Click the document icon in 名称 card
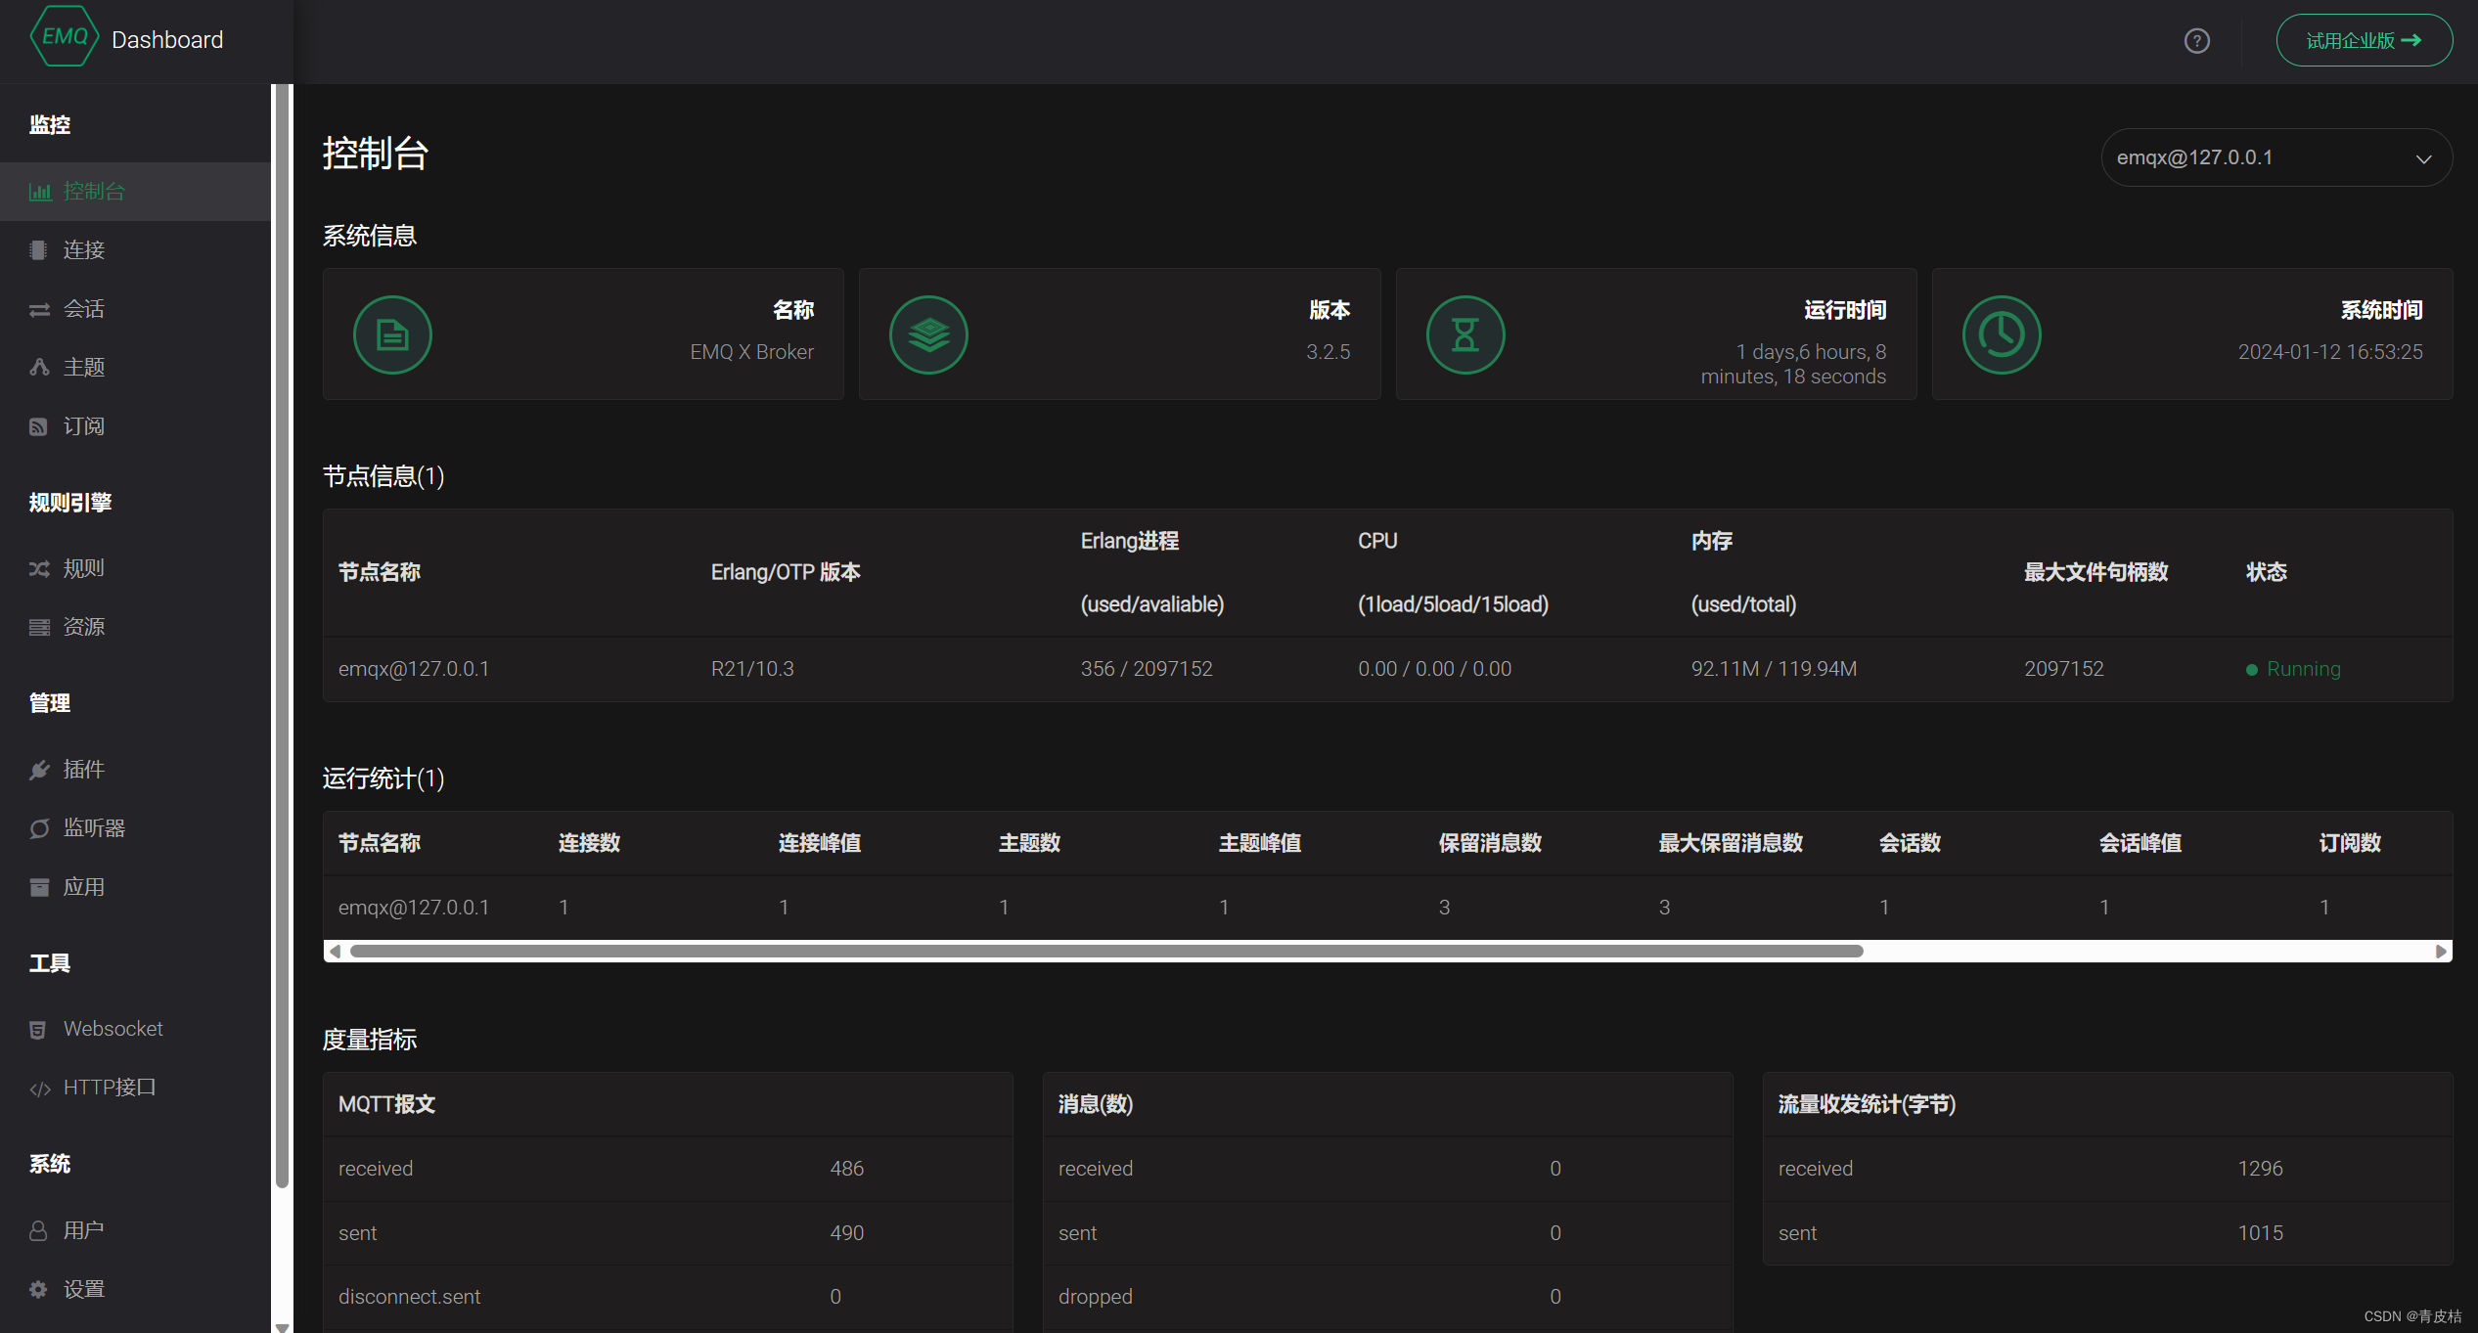The height and width of the screenshot is (1333, 2478). click(x=392, y=334)
